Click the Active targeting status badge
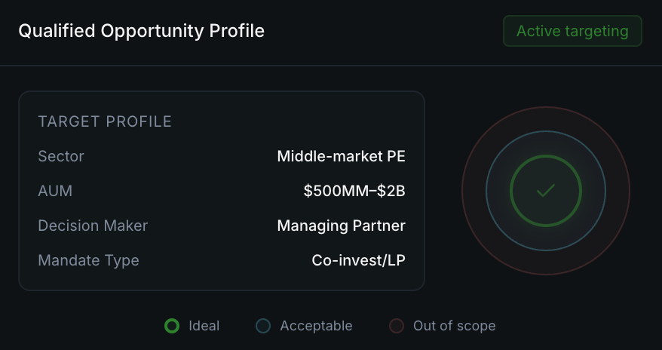662x350 pixels. [x=572, y=32]
